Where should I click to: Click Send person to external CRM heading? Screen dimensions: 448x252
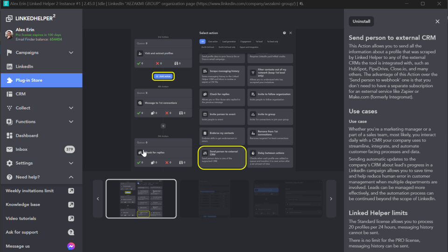click(x=392, y=38)
